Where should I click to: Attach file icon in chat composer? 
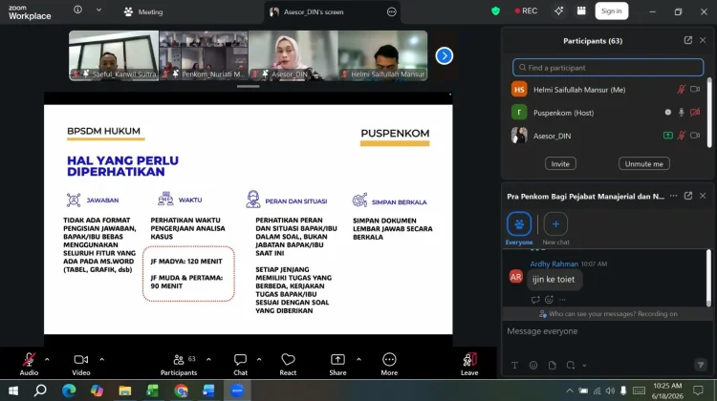point(552,365)
